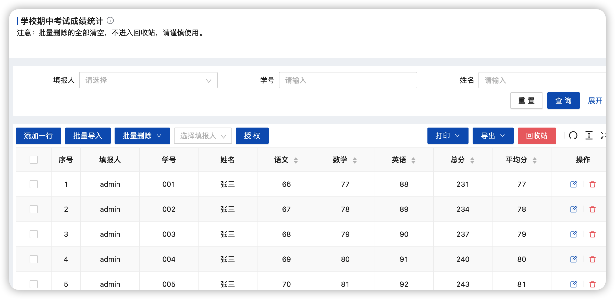Click into the 学号 input field
Screen dimensions: 615x299
click(x=348, y=80)
